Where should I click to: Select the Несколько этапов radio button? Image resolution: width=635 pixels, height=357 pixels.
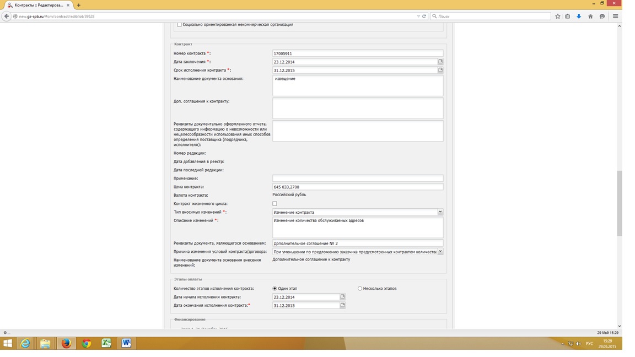click(x=359, y=289)
